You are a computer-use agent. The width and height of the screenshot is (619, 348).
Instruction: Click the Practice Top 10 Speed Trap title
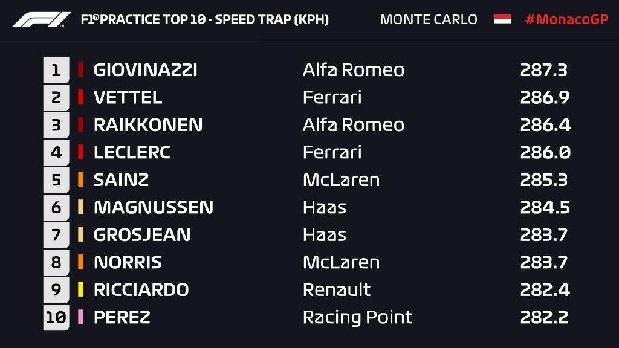pyautogui.click(x=204, y=19)
